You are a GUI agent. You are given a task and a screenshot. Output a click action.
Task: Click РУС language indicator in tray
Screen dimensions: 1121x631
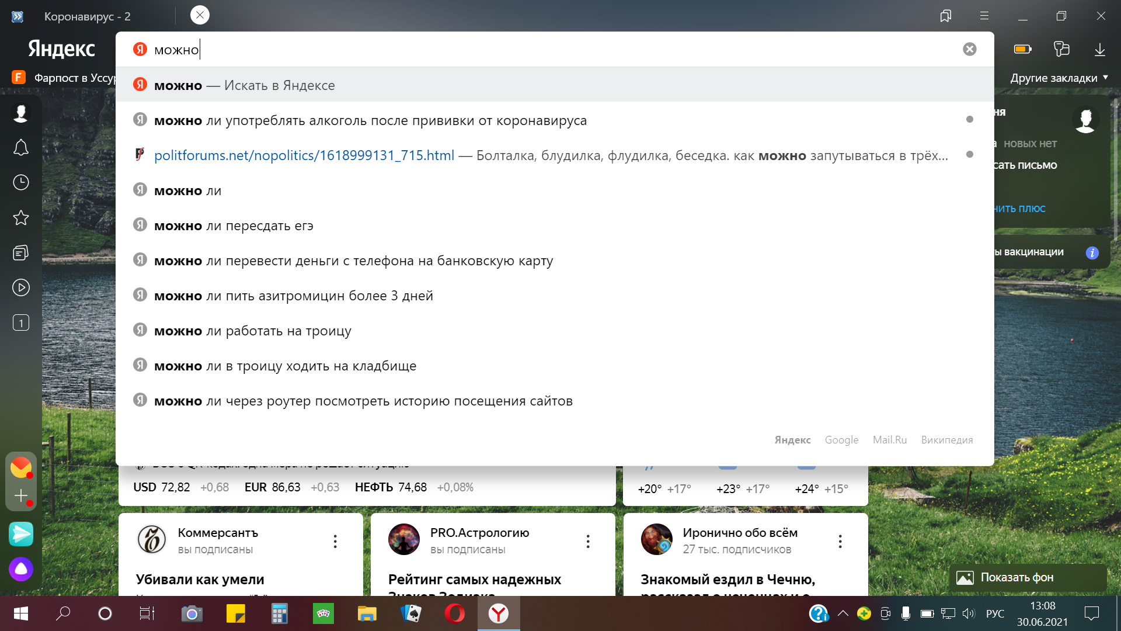[995, 613]
